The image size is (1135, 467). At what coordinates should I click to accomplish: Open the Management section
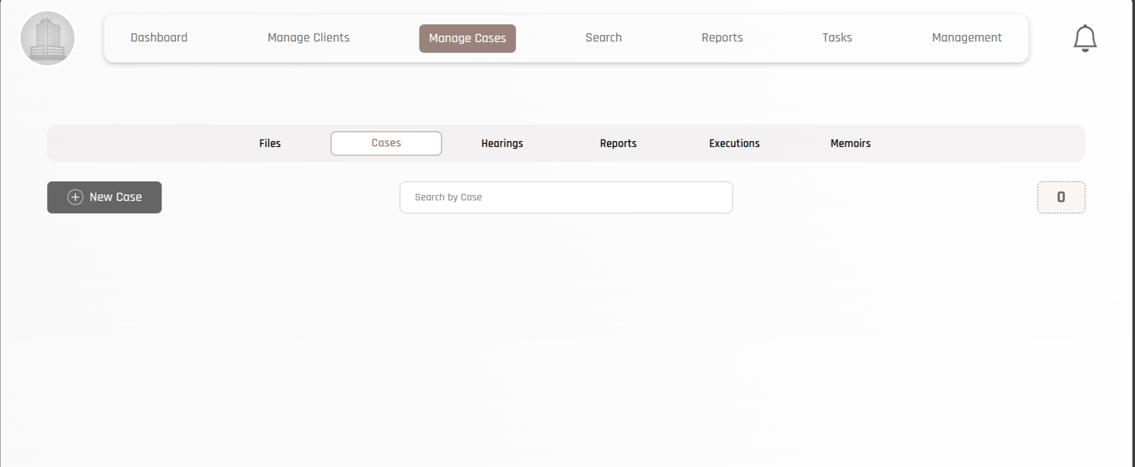(x=967, y=38)
